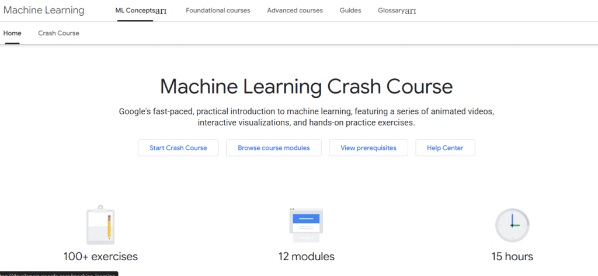Click the Machine Learning Crash Course heading
Screen dimensions: 598x276
pos(306,87)
